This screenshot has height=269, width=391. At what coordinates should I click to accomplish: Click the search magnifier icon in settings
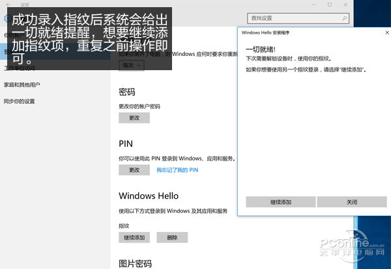coord(344,18)
